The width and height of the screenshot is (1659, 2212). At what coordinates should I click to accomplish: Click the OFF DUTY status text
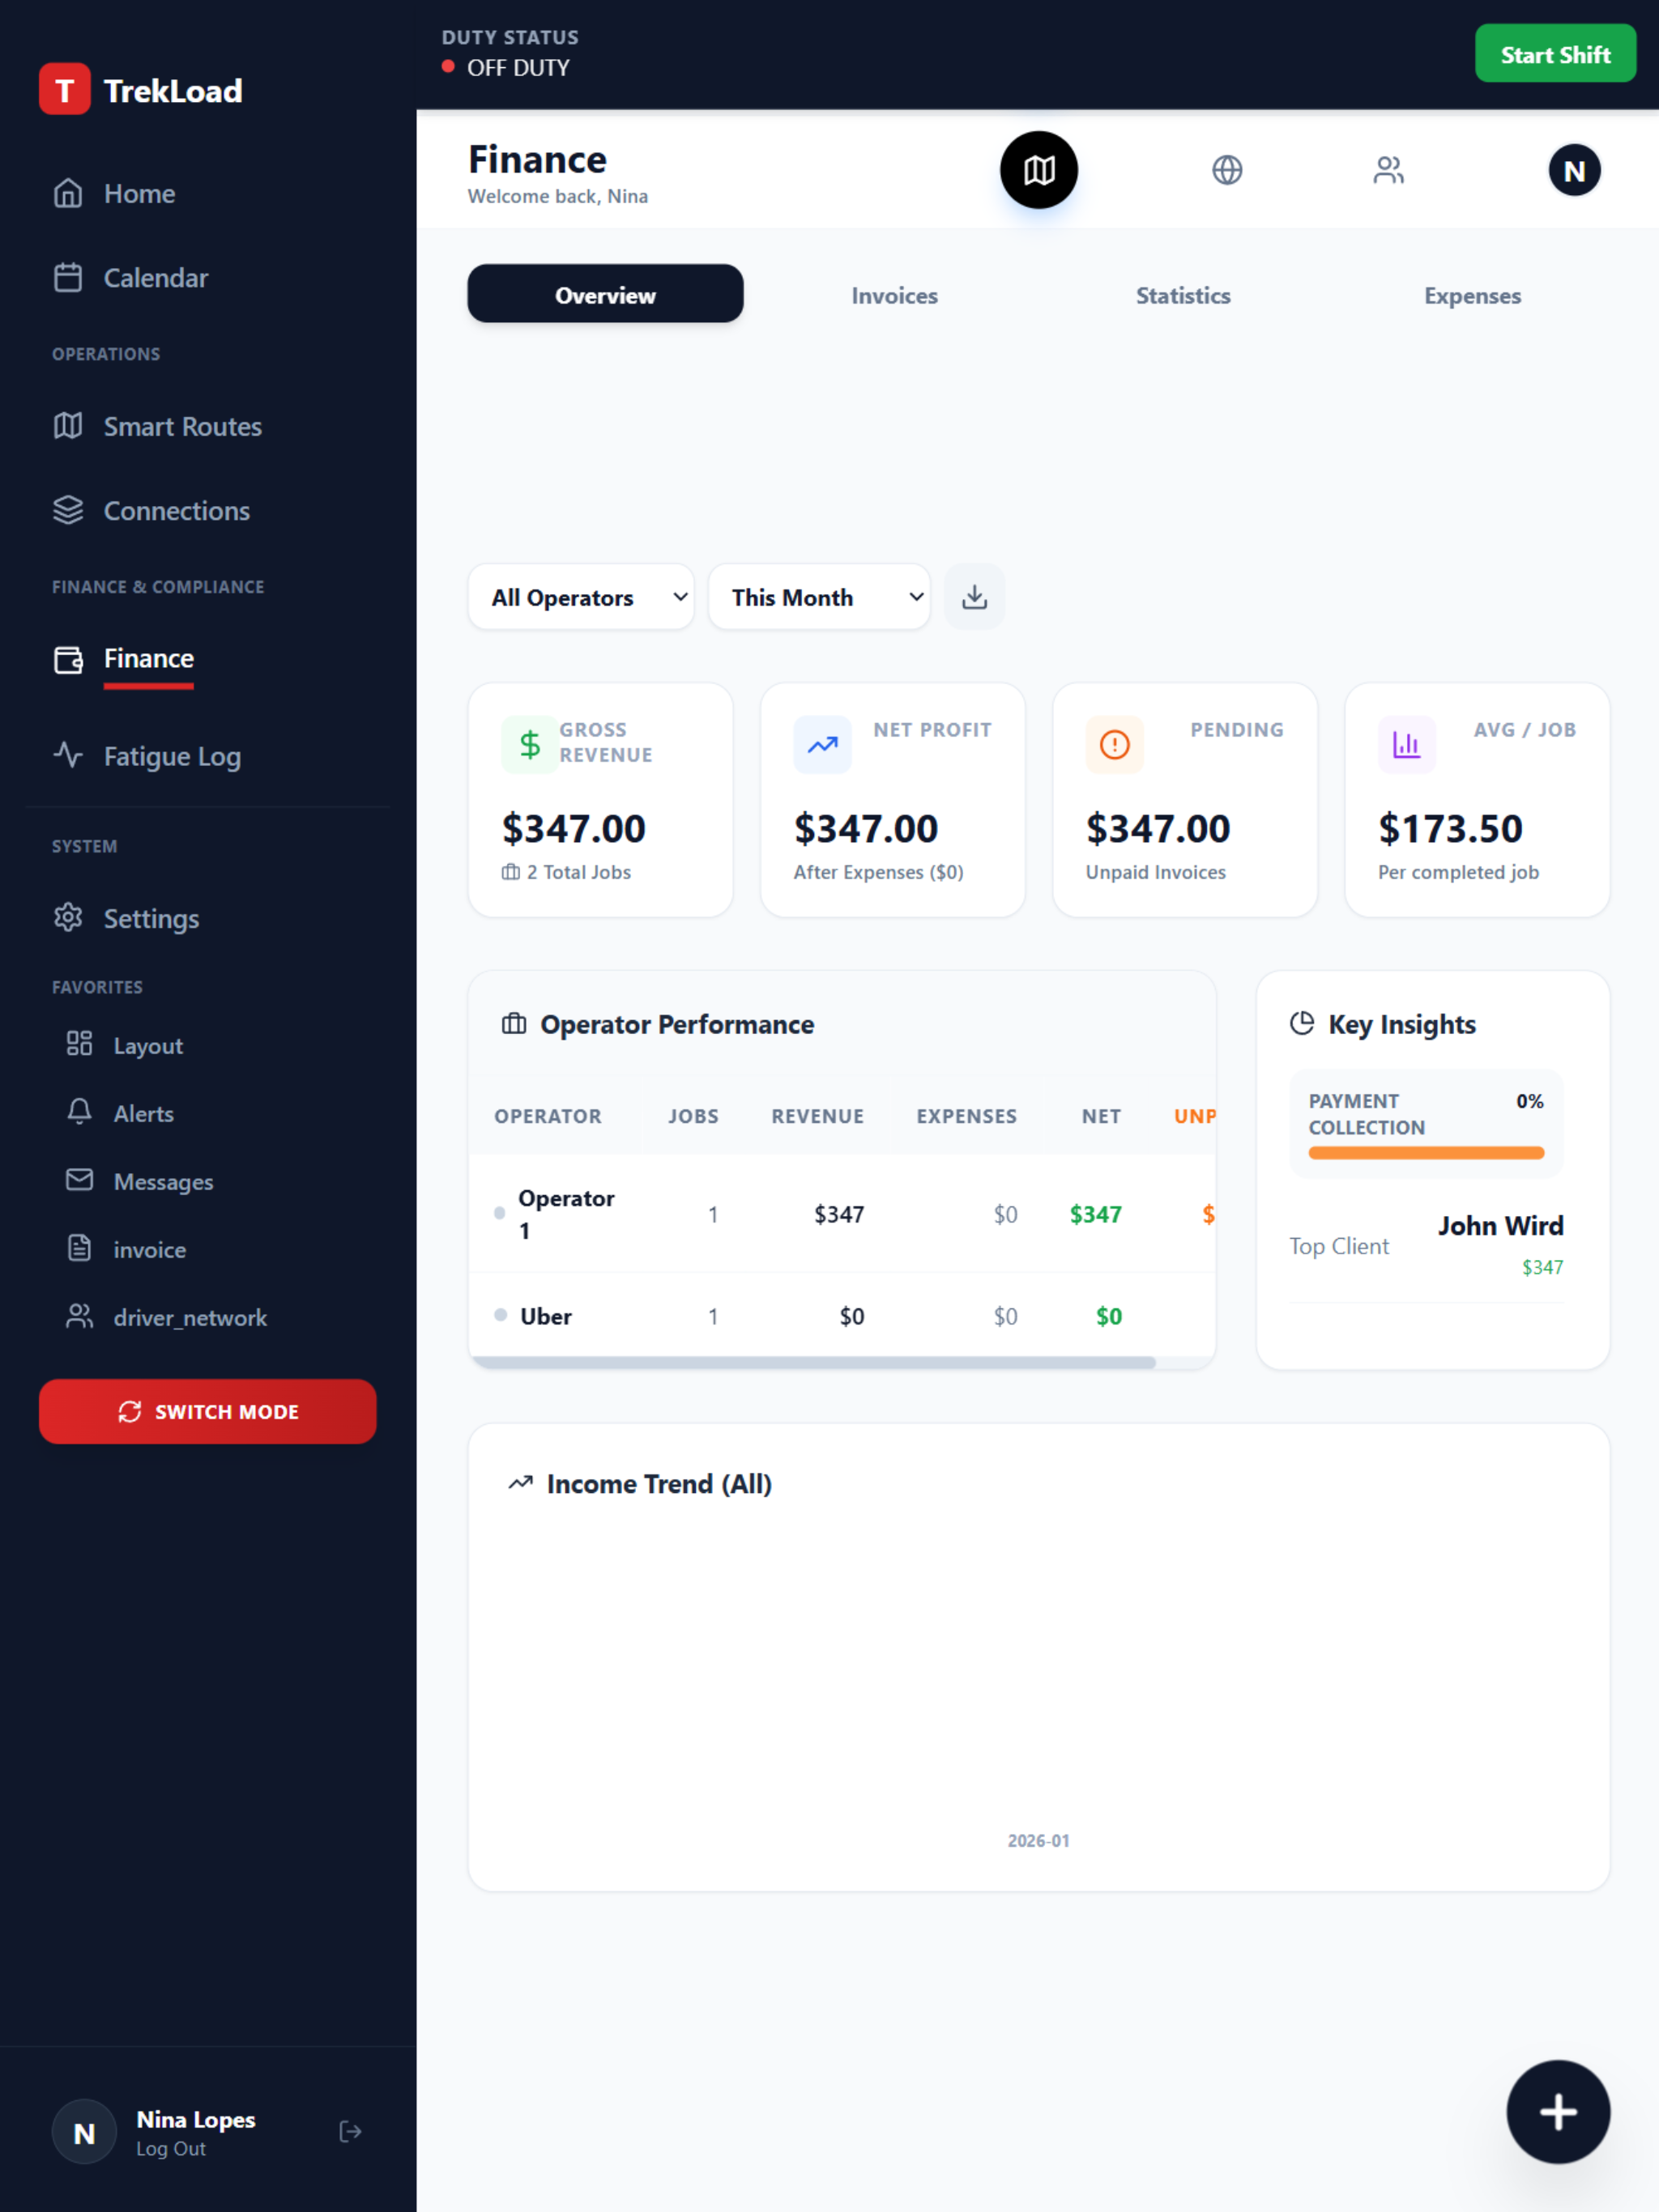pos(518,68)
